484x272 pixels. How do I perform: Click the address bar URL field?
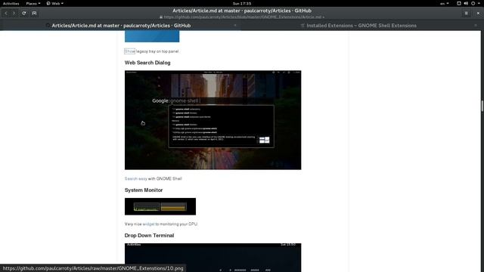(242, 17)
